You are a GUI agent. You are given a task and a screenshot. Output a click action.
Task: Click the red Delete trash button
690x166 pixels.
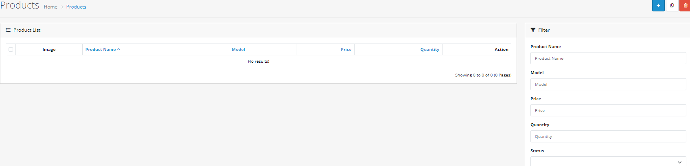coord(685,5)
